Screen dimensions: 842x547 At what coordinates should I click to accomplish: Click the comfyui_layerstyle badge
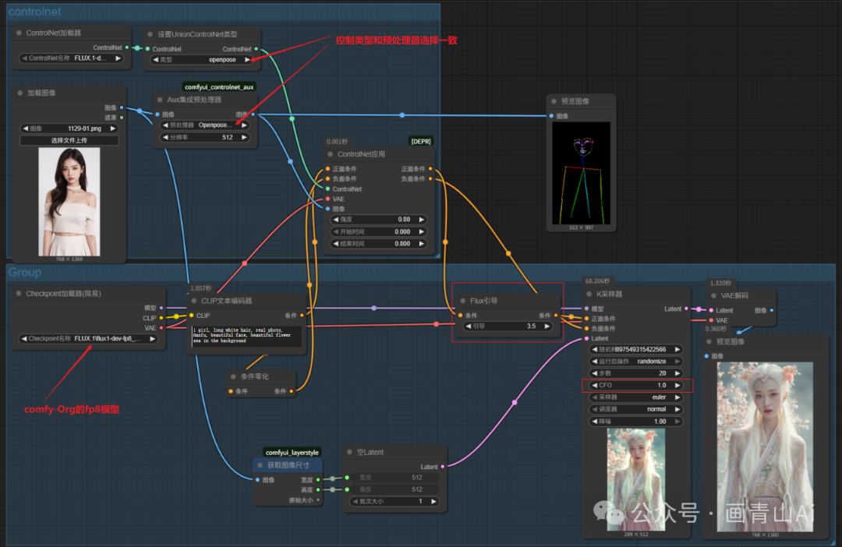click(x=292, y=453)
